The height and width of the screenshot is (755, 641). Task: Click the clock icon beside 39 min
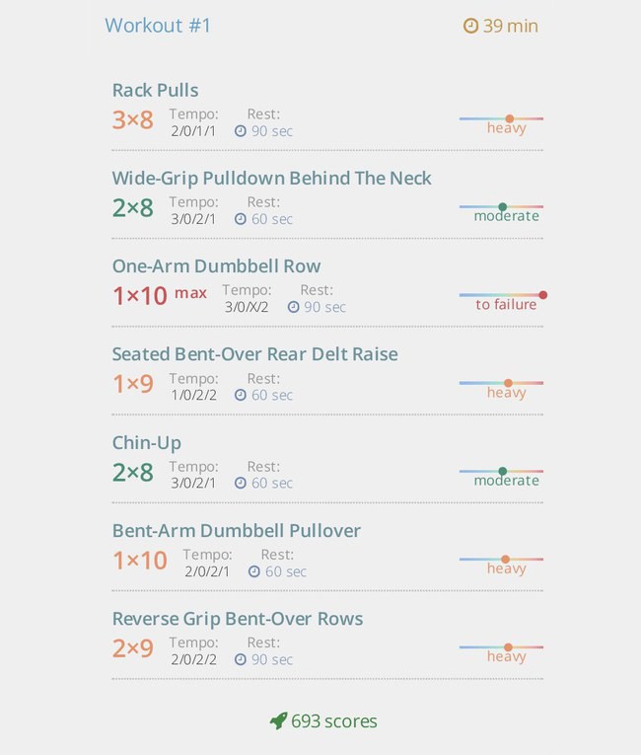470,26
